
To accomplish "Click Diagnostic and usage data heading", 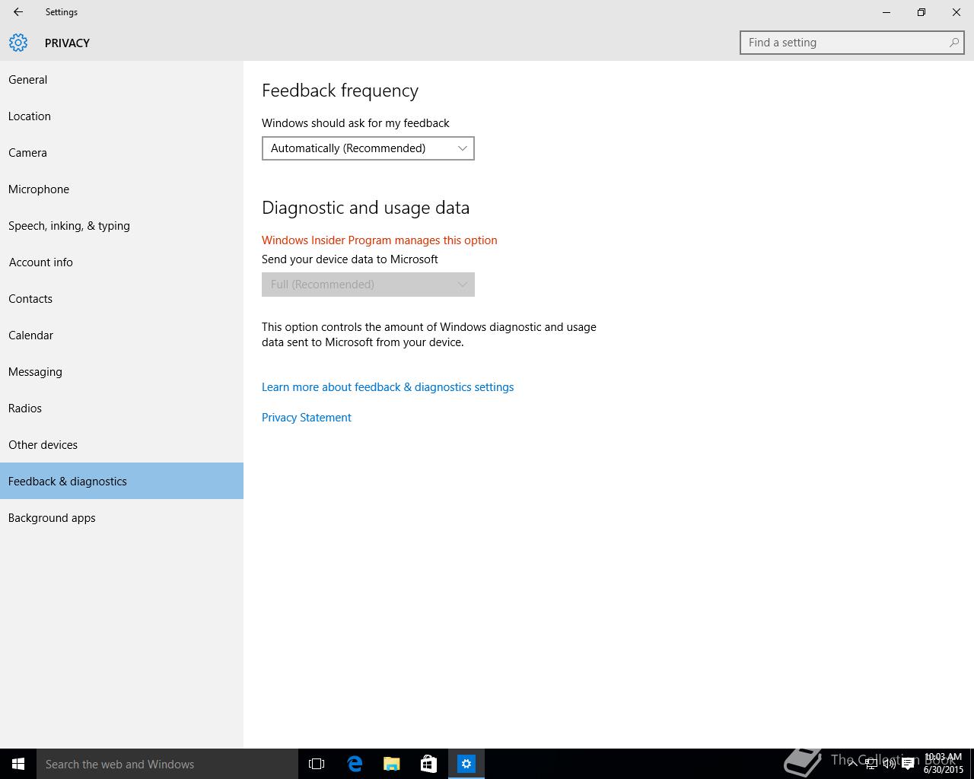I will coord(366,208).
